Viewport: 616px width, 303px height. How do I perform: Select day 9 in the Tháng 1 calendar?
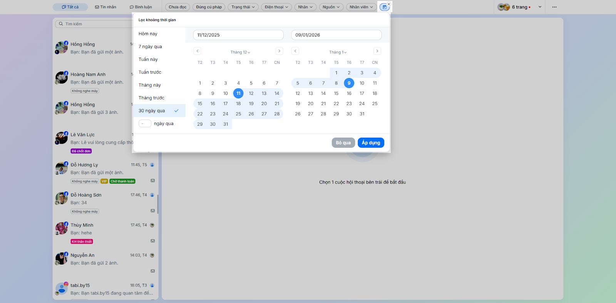click(349, 83)
